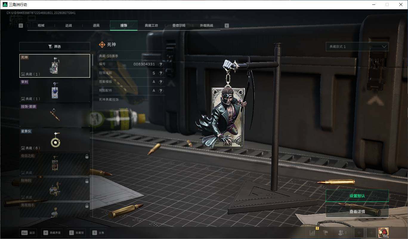This screenshot has width=408, height=239.
Task: Select the 道具 tab
Action: (96, 25)
